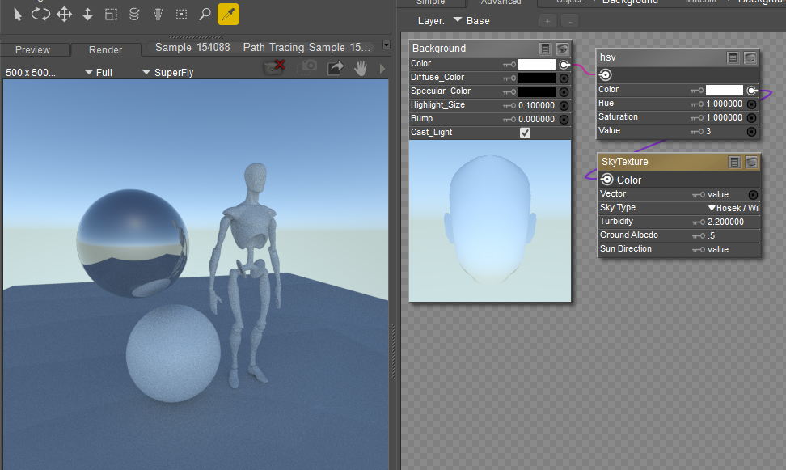The image size is (786, 470).
Task: Select the Rotate tool
Action: click(40, 15)
